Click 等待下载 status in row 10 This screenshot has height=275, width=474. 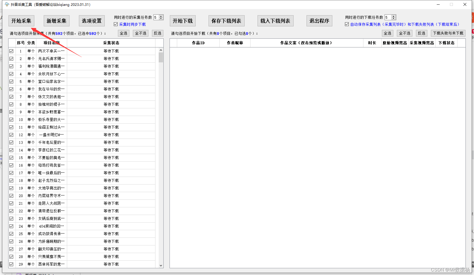[111, 119]
